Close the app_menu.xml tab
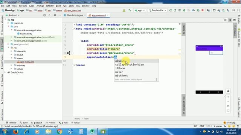This screenshot has height=135, width=241. [x=108, y=15]
